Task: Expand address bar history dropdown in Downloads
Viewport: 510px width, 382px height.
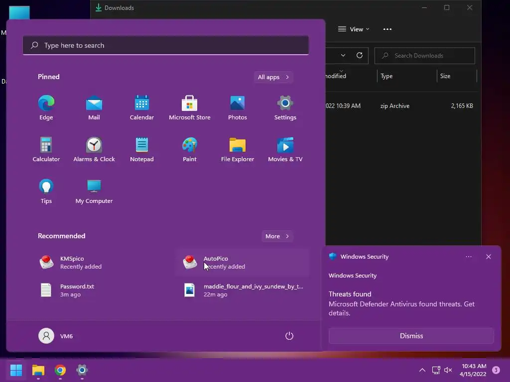Action: coord(343,56)
